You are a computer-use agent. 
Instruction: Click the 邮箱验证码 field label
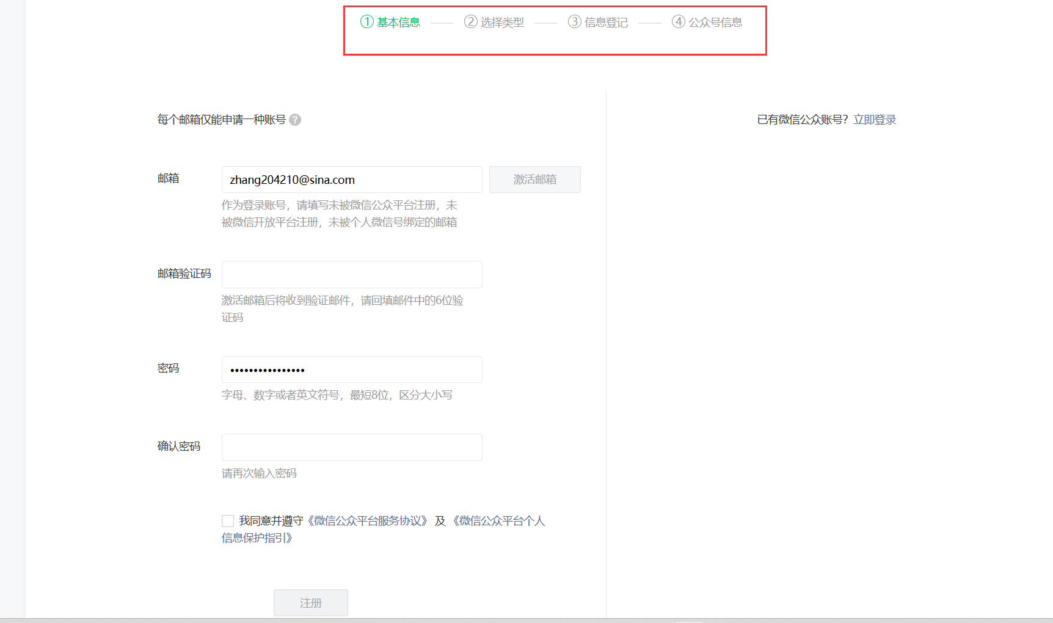[x=184, y=274]
